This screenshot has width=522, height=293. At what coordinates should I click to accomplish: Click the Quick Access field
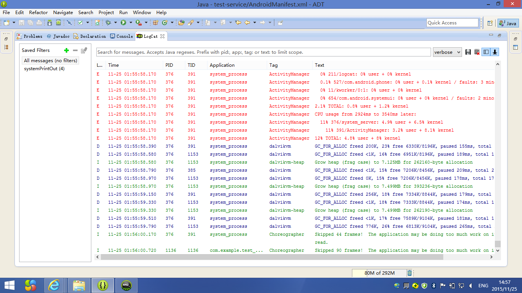coord(452,23)
